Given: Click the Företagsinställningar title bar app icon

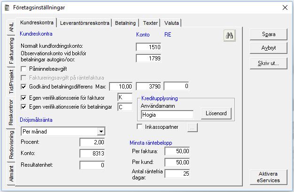Looking at the screenshot, I should pyautogui.click(x=7, y=7).
